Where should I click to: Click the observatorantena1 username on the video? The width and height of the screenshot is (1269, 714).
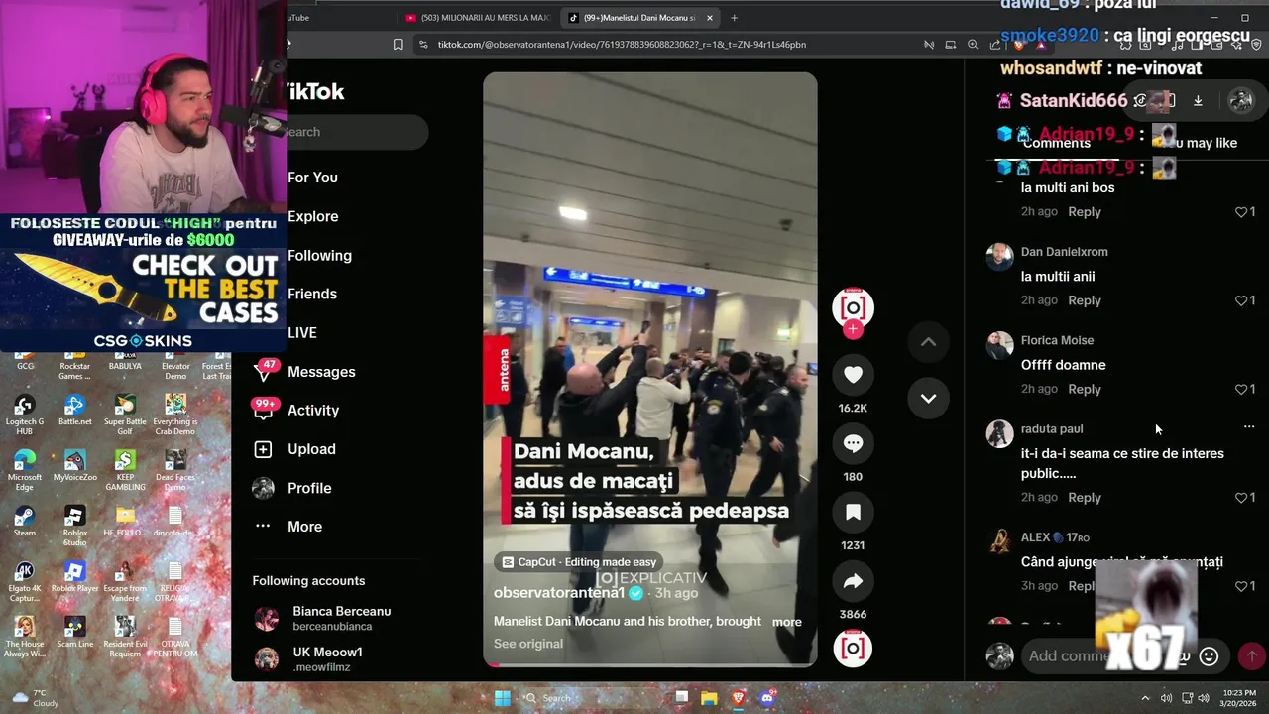point(559,593)
